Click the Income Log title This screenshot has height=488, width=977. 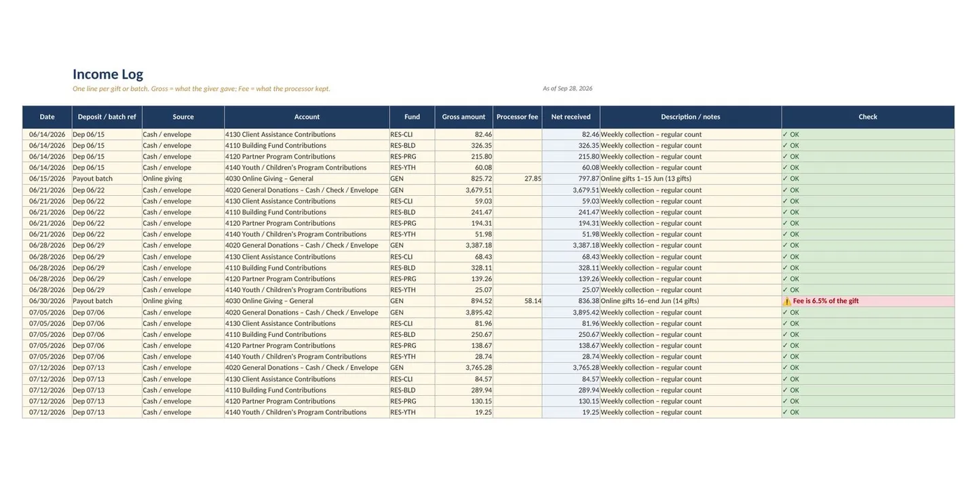pos(108,75)
